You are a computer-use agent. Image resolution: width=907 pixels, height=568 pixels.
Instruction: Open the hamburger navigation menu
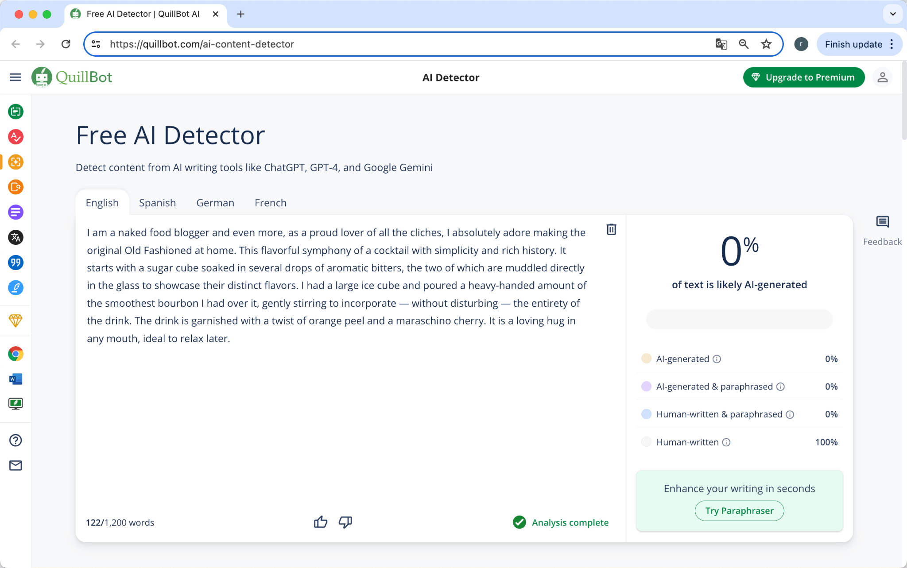(16, 77)
